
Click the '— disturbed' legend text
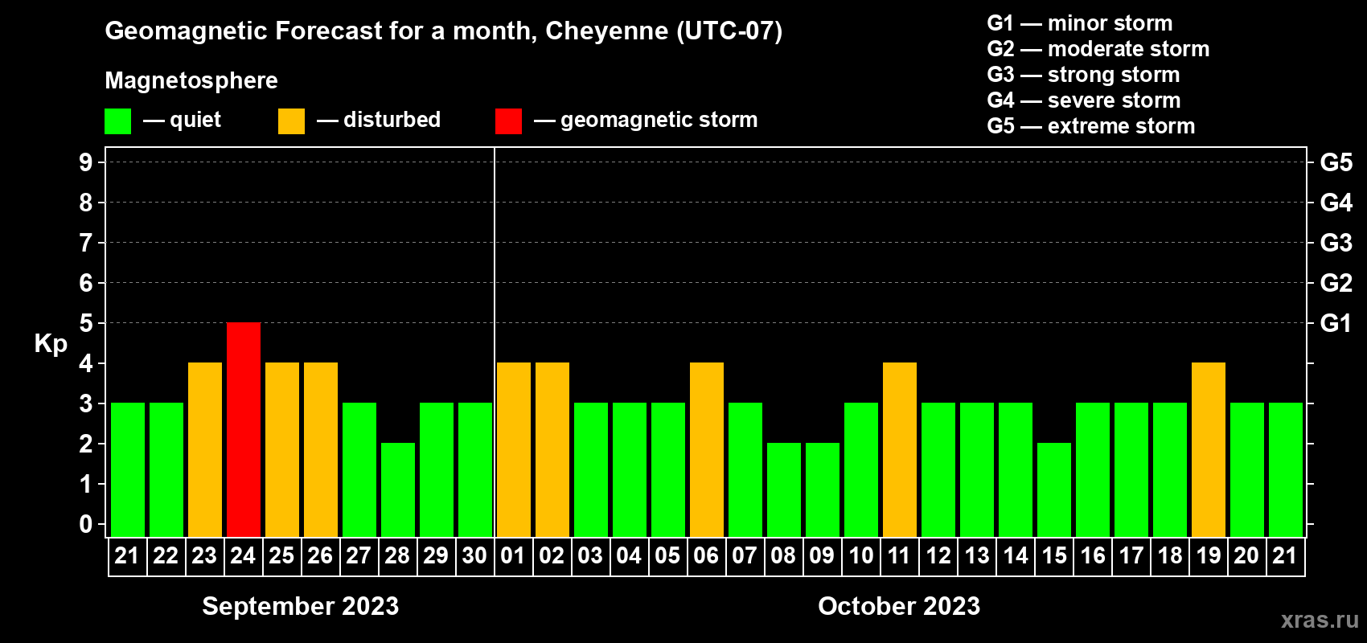[379, 120]
